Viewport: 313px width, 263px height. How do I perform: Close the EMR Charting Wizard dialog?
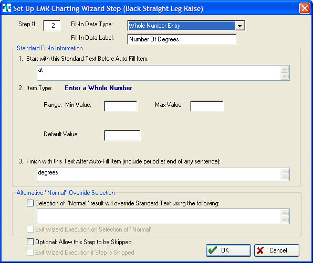tap(305, 8)
